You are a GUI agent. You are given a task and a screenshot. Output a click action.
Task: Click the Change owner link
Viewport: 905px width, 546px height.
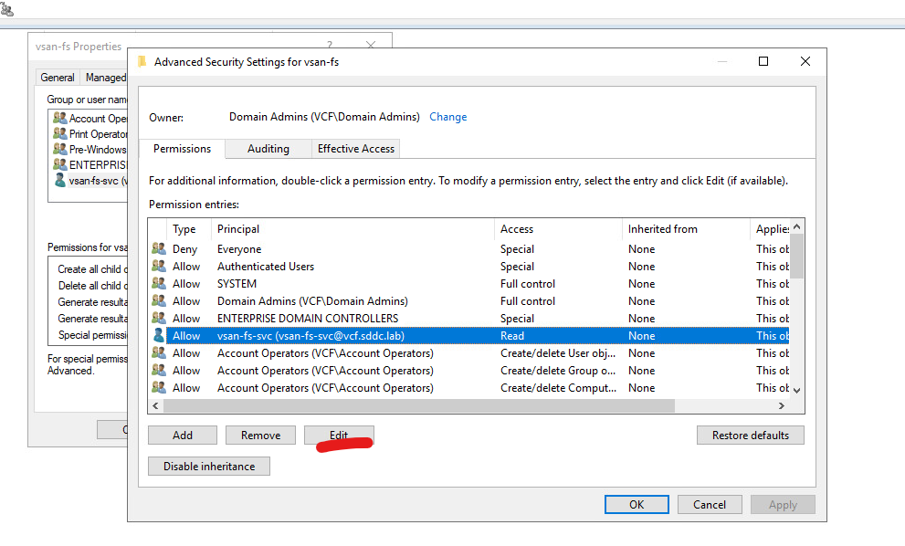coord(447,117)
